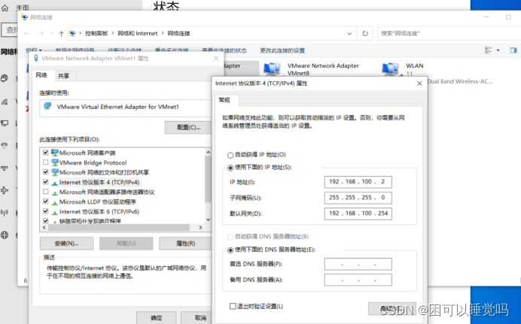The height and width of the screenshot is (324, 521).
Task: Refresh the Network Connections address bar
Action: 365,34
